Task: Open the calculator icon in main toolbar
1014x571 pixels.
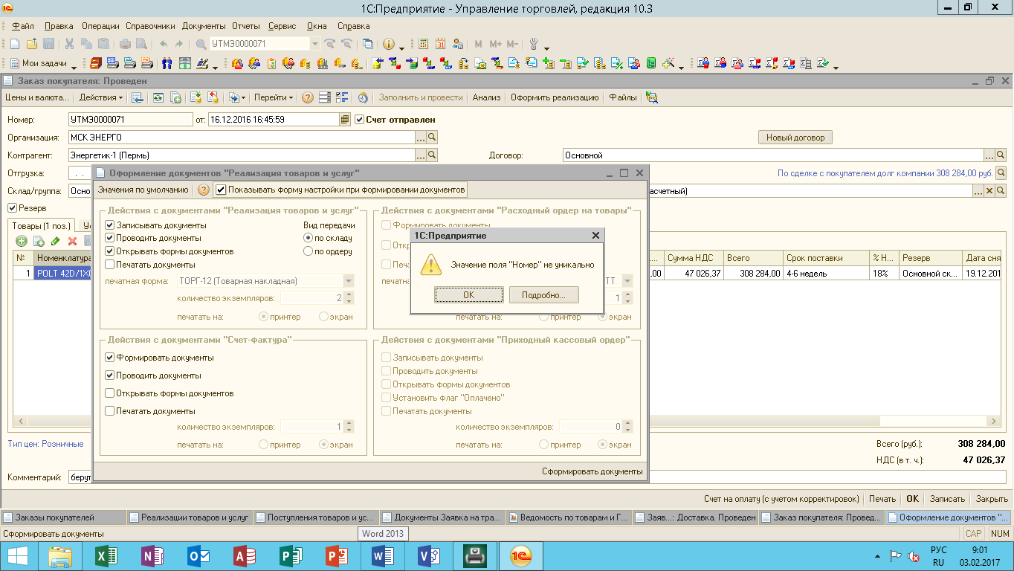Action: pyautogui.click(x=424, y=44)
